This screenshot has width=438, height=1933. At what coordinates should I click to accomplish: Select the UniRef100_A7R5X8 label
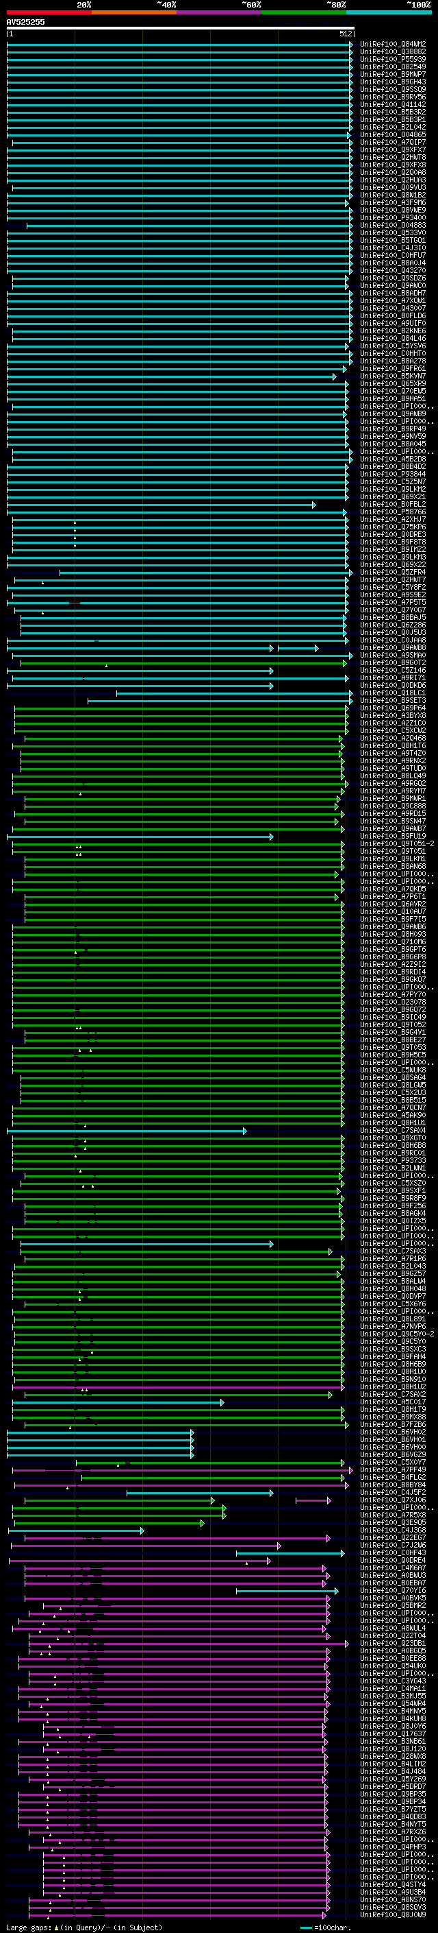coord(393,1516)
